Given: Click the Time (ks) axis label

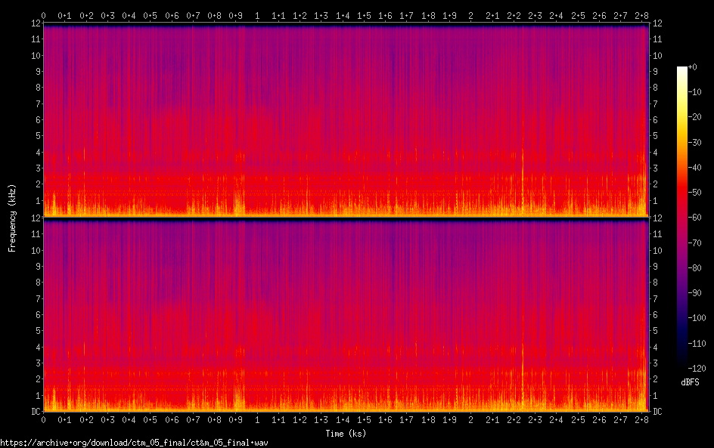Looking at the screenshot, I should (x=346, y=434).
